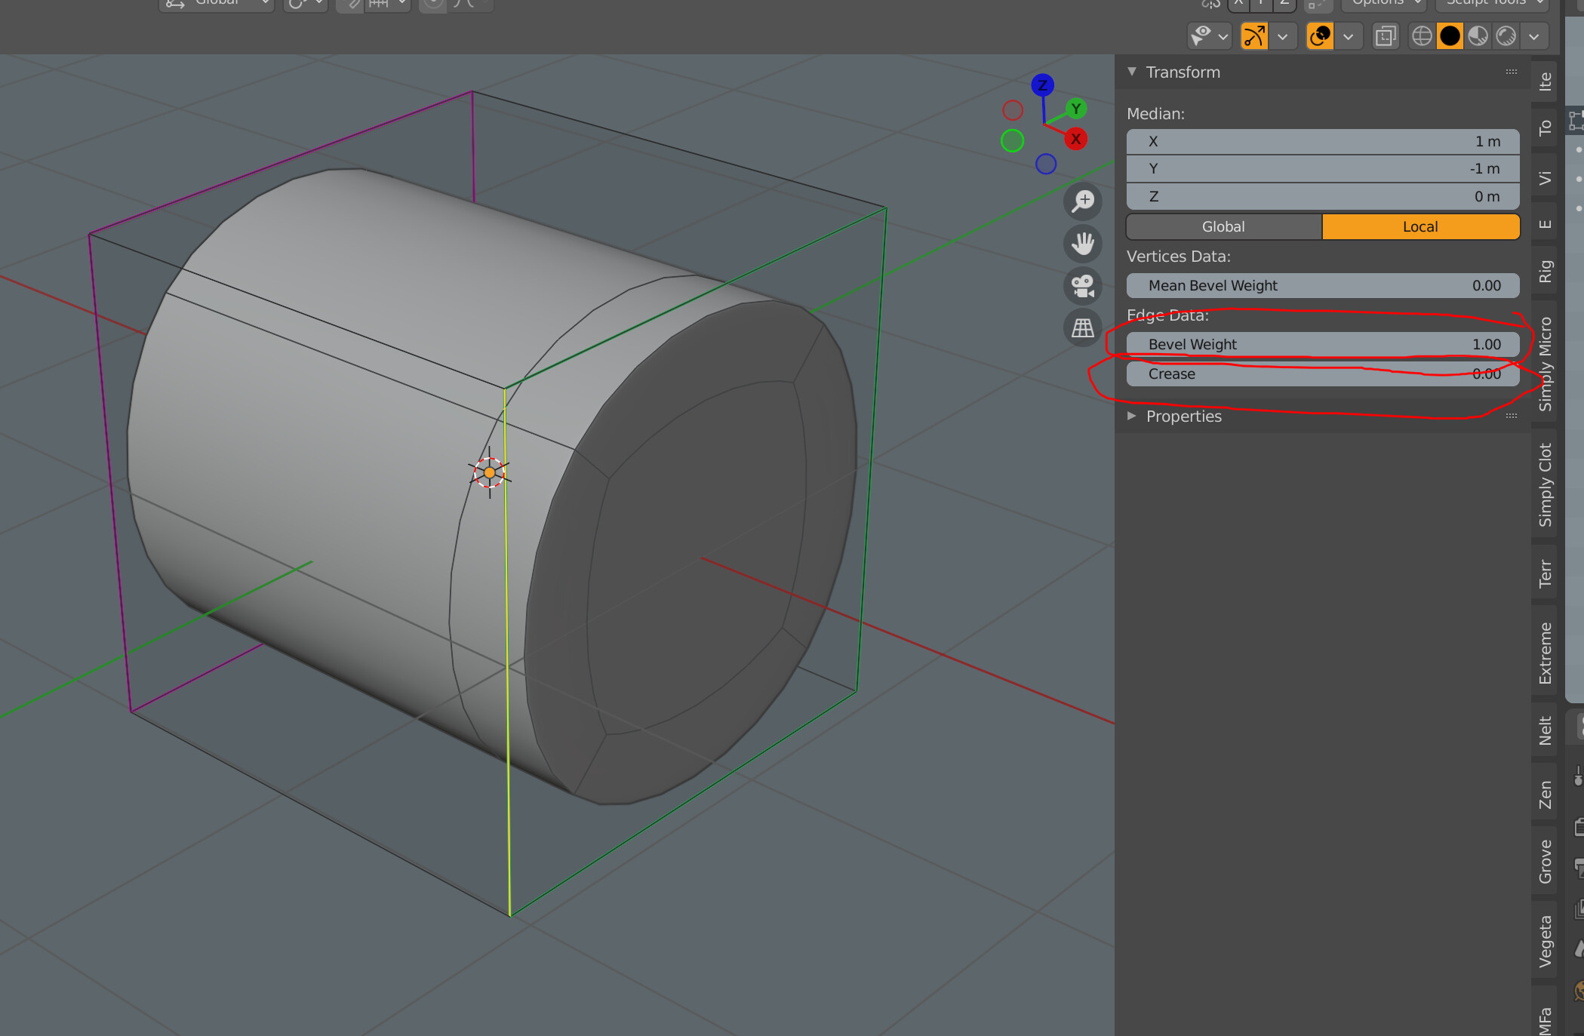Open the viewport shading options dropdown

[x=1533, y=35]
